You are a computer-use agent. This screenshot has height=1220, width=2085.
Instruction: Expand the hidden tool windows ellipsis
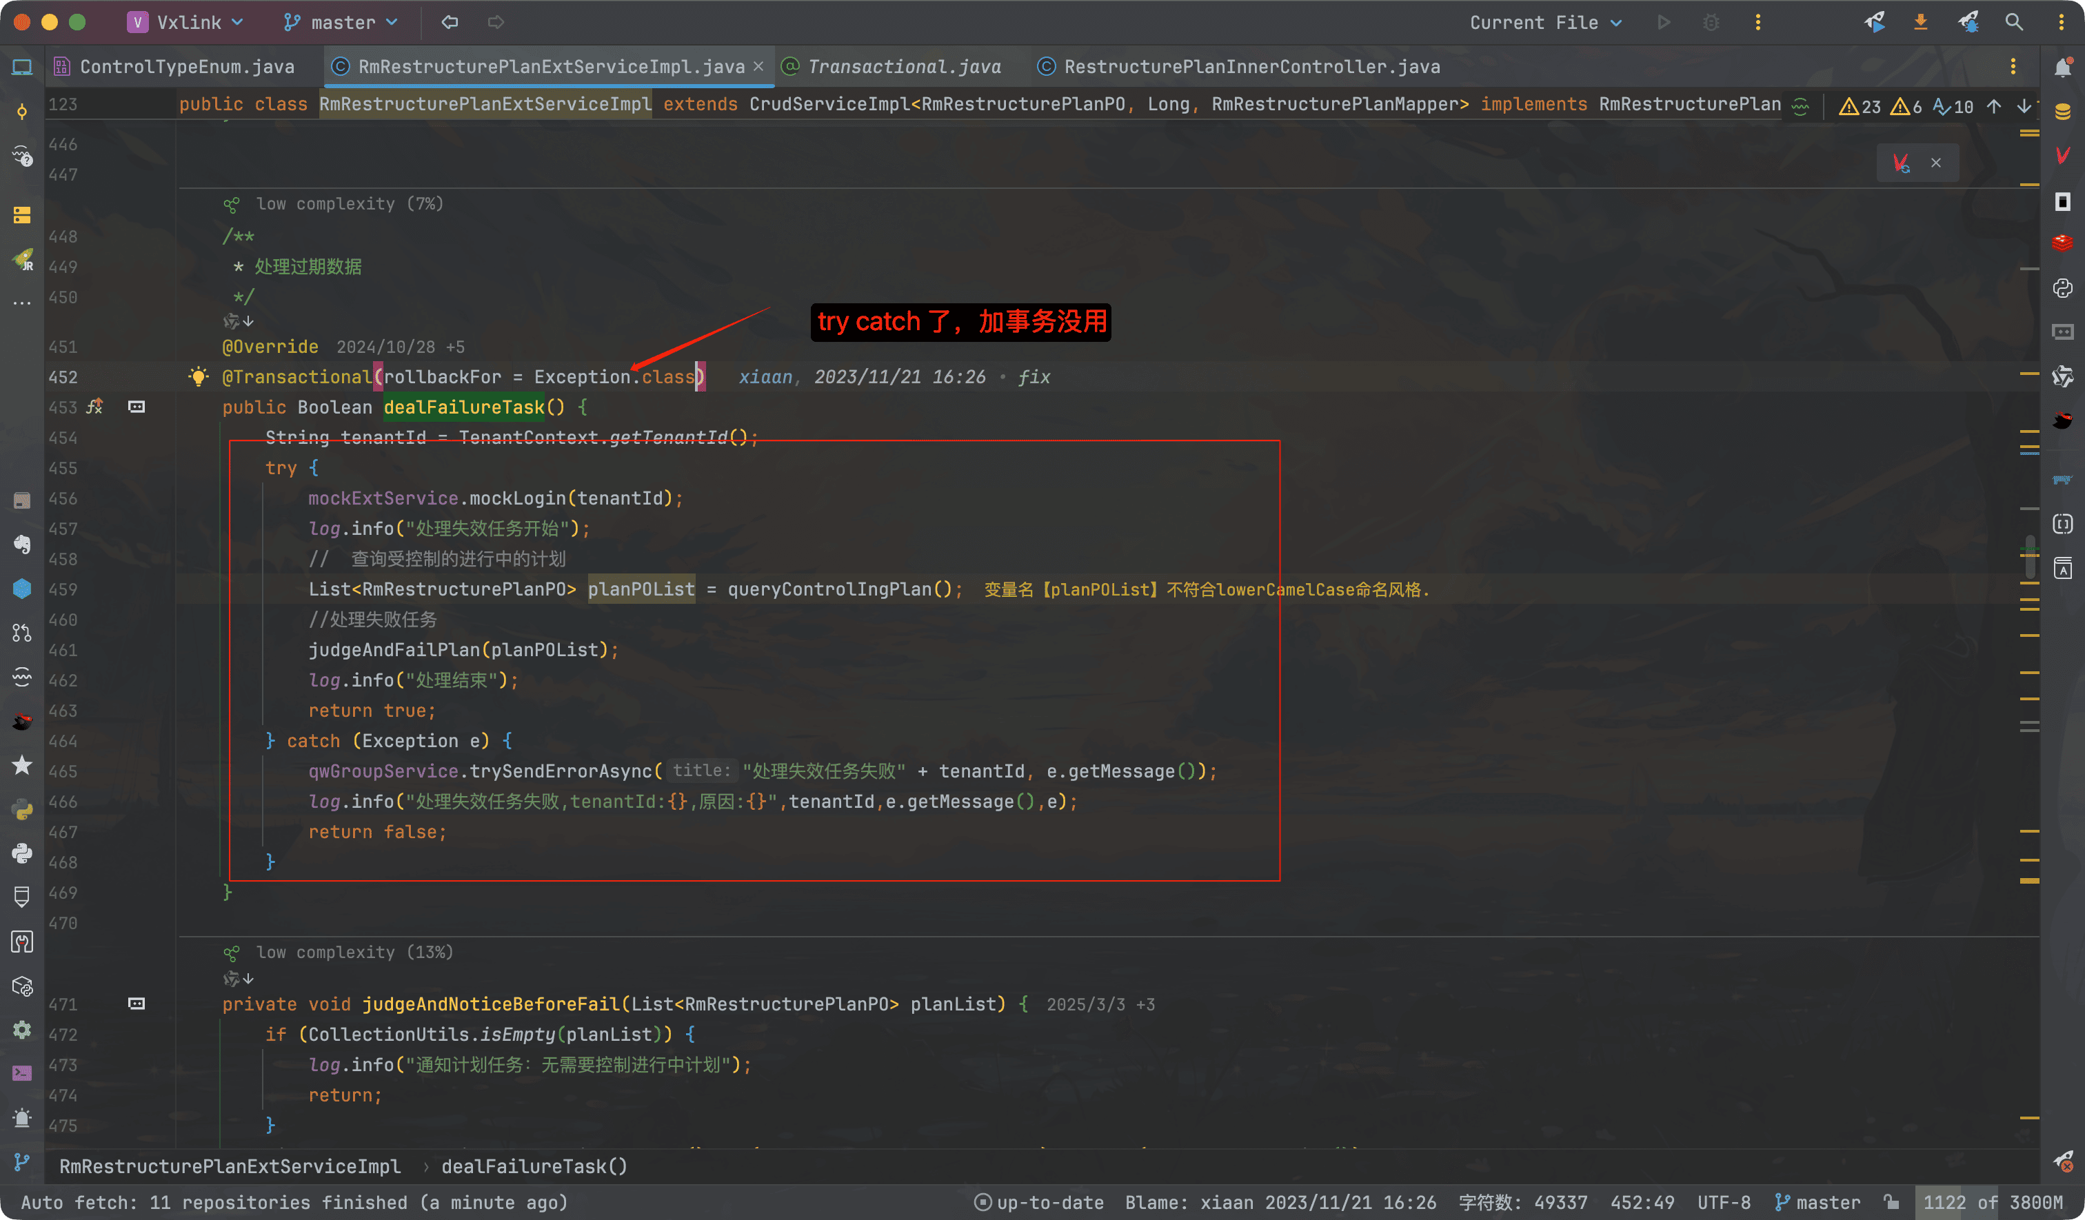coord(22,303)
